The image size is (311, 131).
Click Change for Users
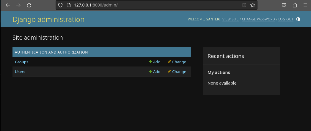[177, 72]
